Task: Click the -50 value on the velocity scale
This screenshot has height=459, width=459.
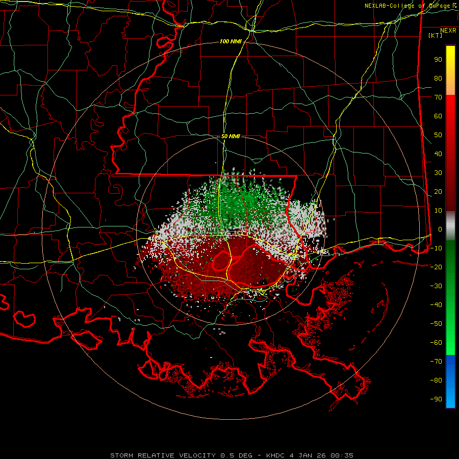Action: point(436,324)
